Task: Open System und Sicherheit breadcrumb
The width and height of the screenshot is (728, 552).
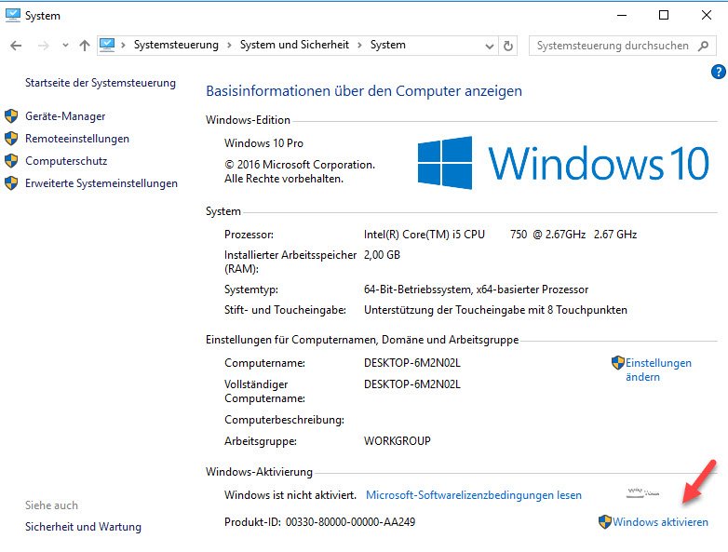Action: tap(294, 45)
